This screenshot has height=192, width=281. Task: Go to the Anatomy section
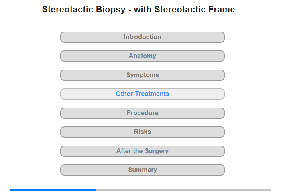pos(142,56)
